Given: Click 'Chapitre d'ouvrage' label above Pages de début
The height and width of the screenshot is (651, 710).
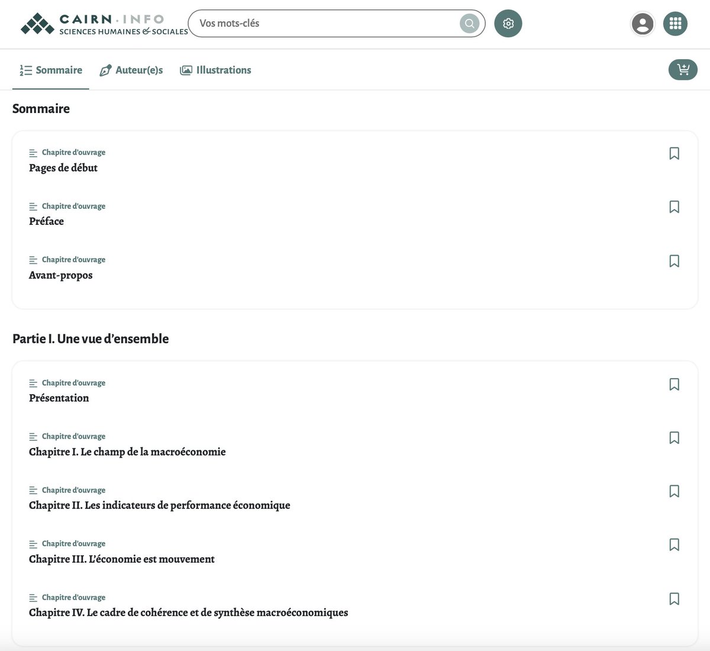Looking at the screenshot, I should click(73, 153).
